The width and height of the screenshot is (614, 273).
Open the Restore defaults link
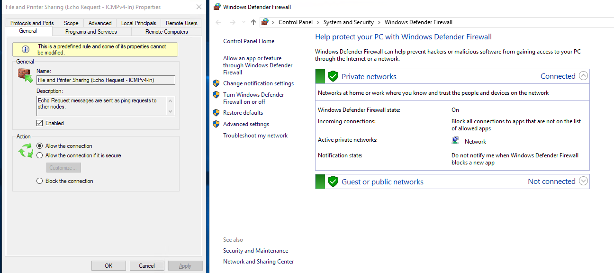click(x=243, y=113)
